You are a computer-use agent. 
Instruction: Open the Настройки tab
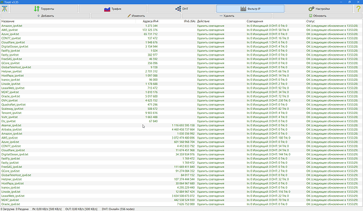[319, 9]
